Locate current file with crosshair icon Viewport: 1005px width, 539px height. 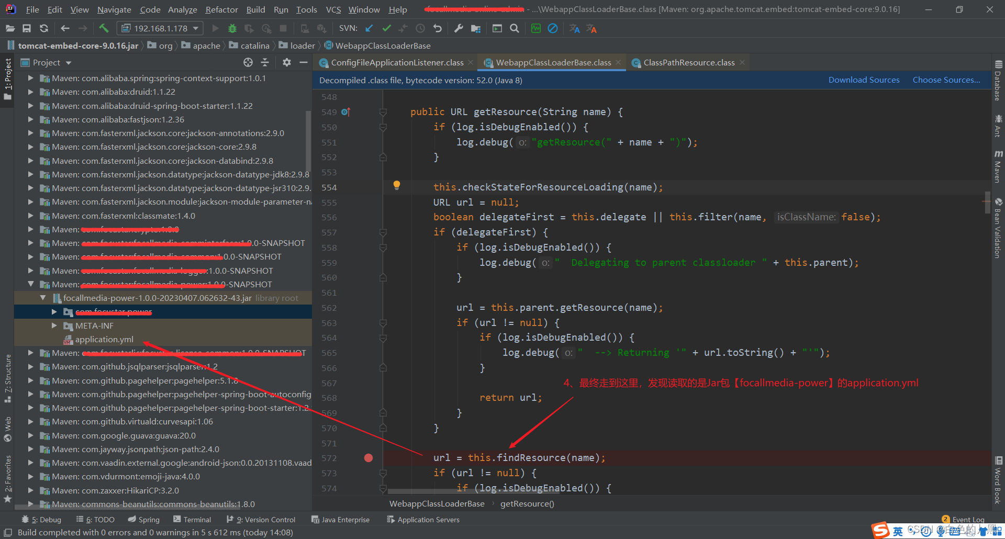(248, 62)
